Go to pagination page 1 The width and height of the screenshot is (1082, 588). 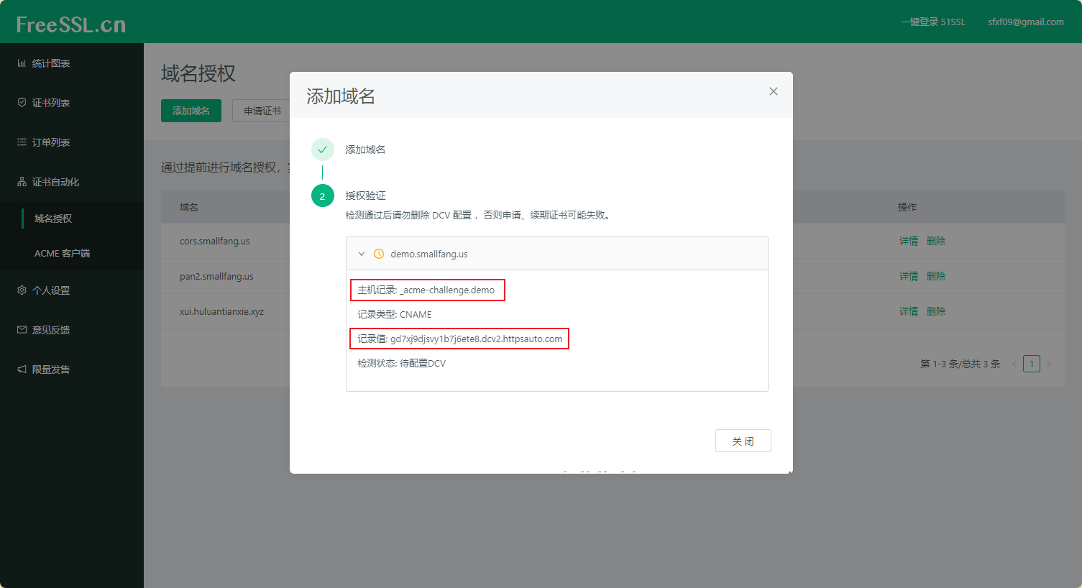coord(1032,364)
